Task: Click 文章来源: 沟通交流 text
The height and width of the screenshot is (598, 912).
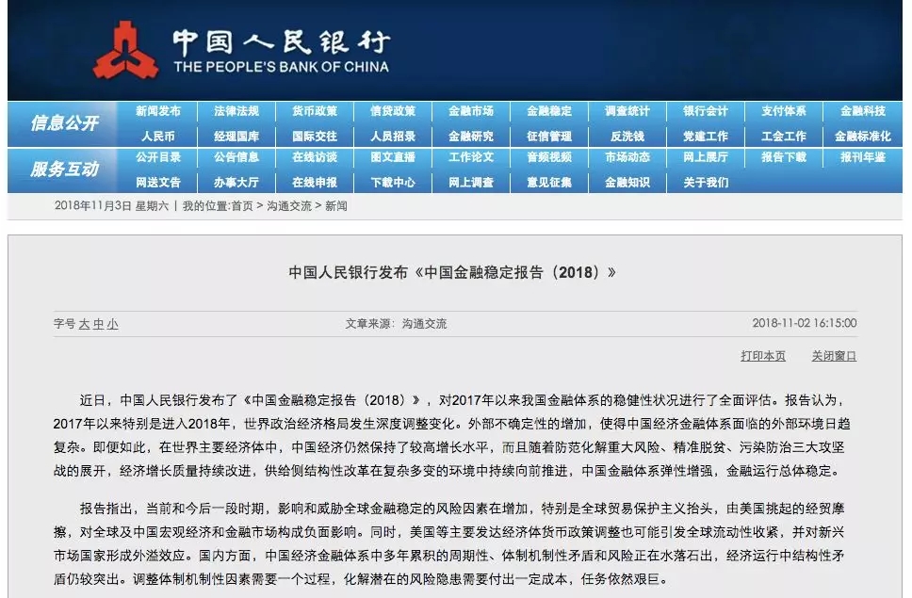Action: [396, 324]
